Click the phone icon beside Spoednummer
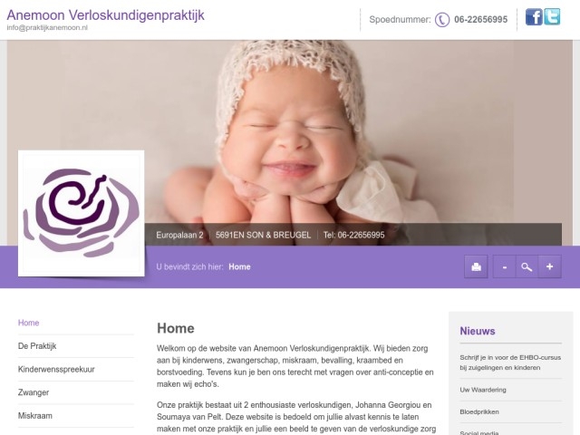580x435 pixels. point(442,20)
